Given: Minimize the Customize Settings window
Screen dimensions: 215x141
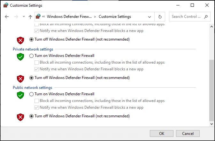Looking at the screenshot, I should coord(178,5).
